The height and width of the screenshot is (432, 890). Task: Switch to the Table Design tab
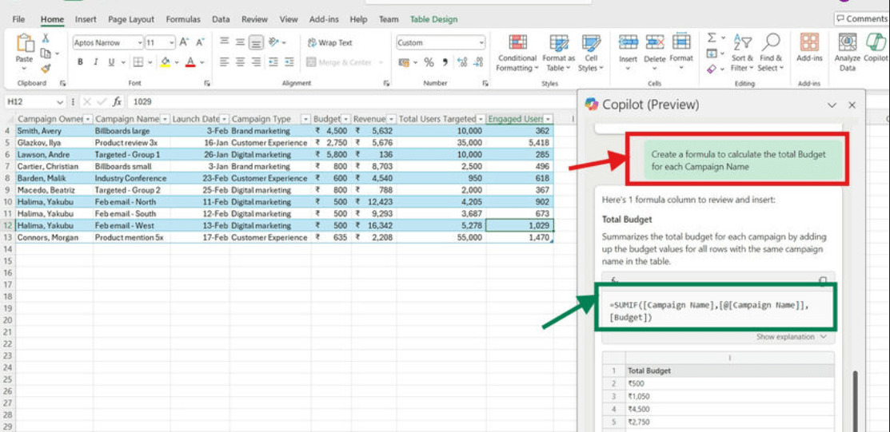coord(433,19)
